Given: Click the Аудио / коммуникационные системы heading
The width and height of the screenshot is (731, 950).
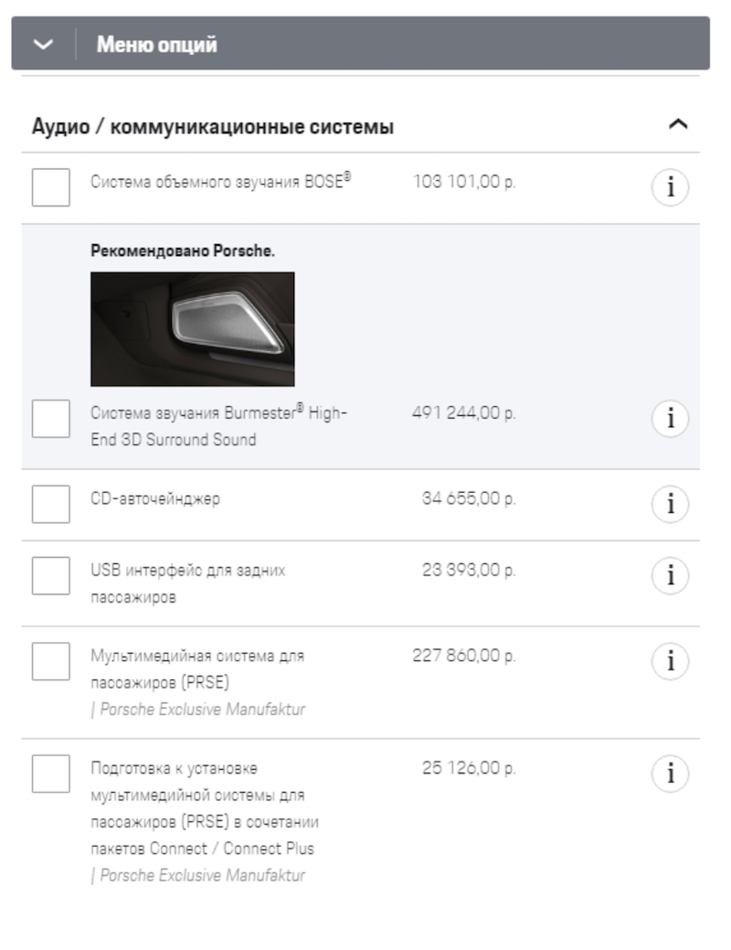Looking at the screenshot, I should 213,127.
